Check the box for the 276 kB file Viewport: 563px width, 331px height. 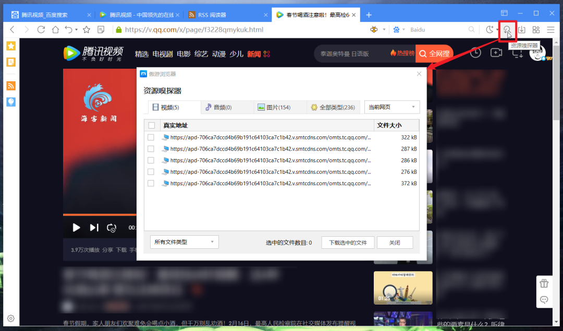(x=151, y=172)
